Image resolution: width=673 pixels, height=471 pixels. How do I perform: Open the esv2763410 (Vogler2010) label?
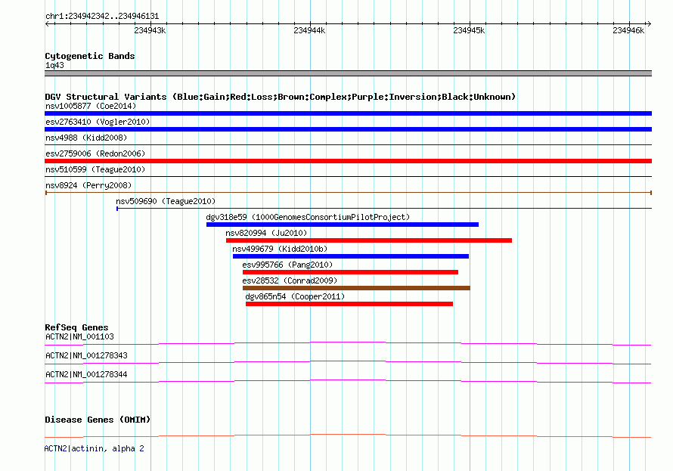click(x=98, y=122)
